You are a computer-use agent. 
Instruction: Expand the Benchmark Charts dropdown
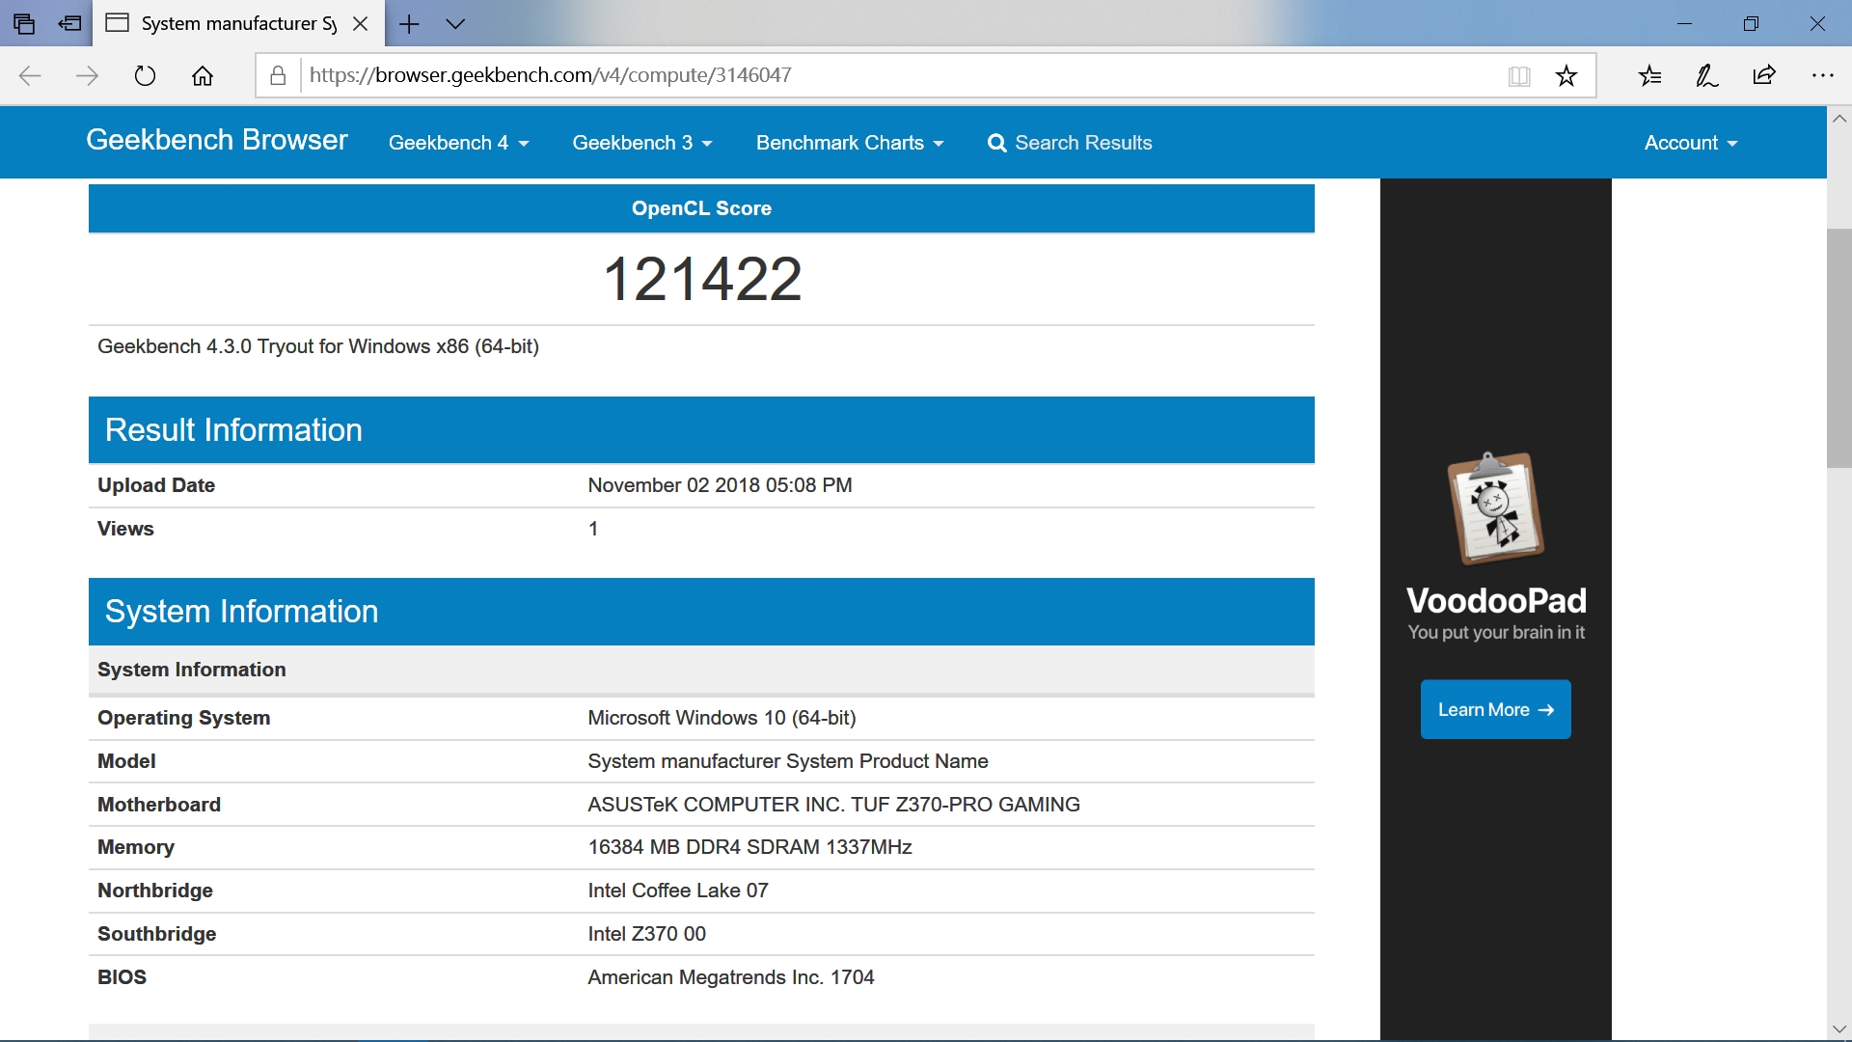pos(850,143)
